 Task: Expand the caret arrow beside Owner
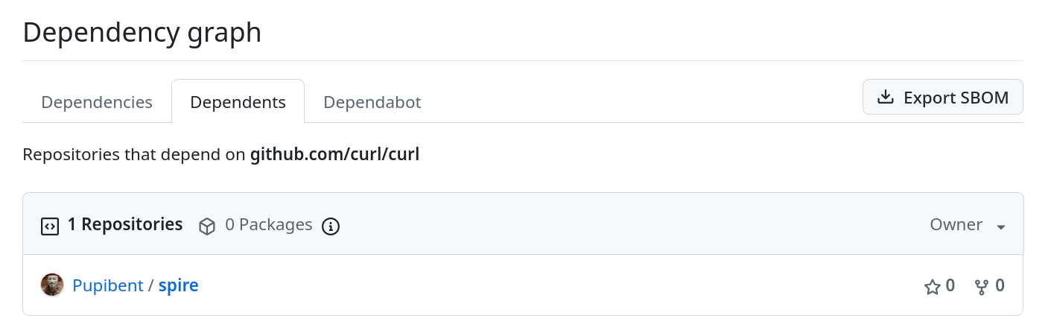1001,226
